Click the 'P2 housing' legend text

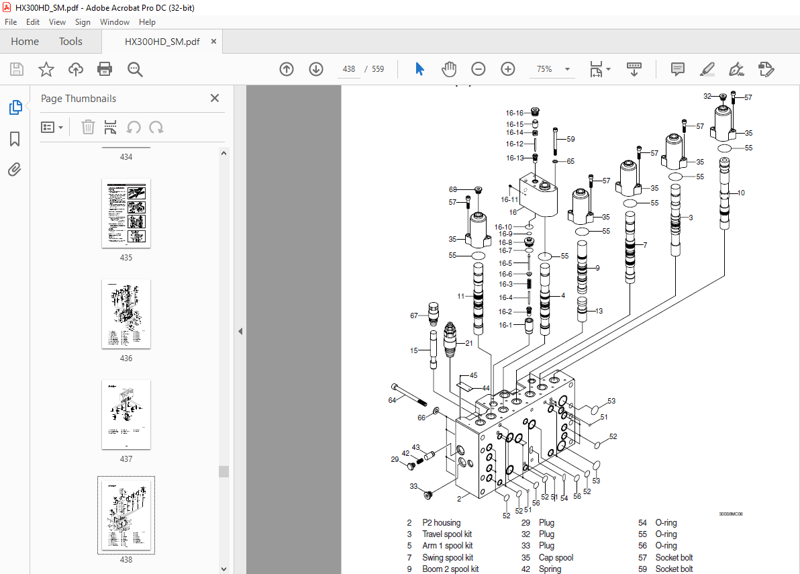[x=442, y=523]
